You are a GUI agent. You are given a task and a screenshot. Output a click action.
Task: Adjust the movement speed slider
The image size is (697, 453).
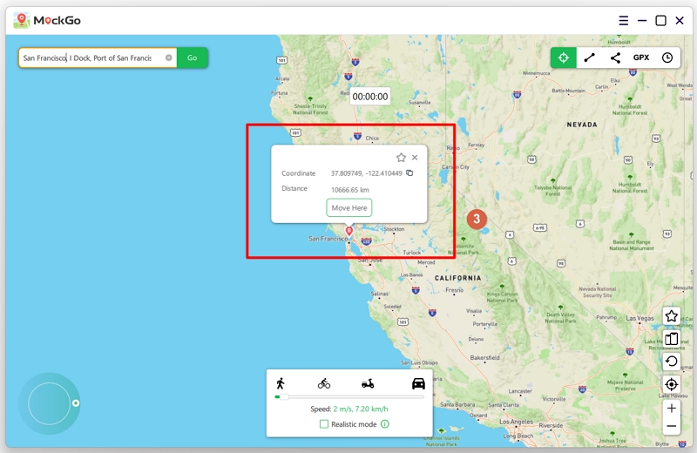[349, 396]
